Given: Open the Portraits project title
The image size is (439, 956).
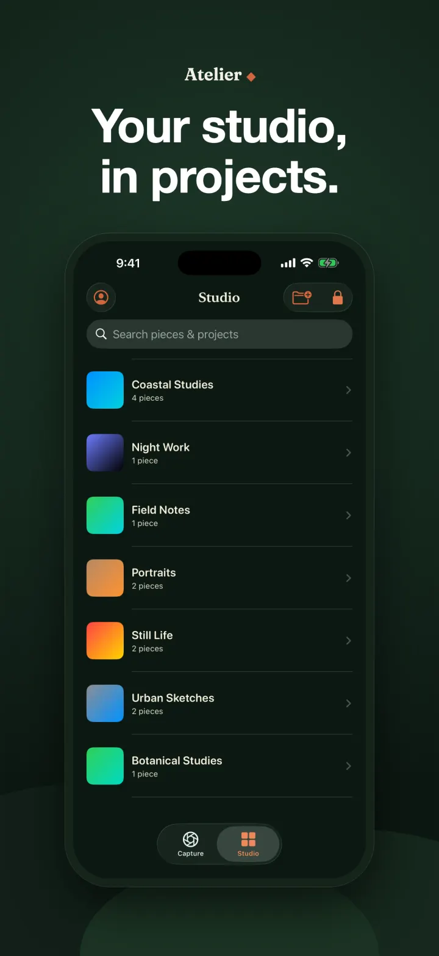Looking at the screenshot, I should (x=154, y=572).
